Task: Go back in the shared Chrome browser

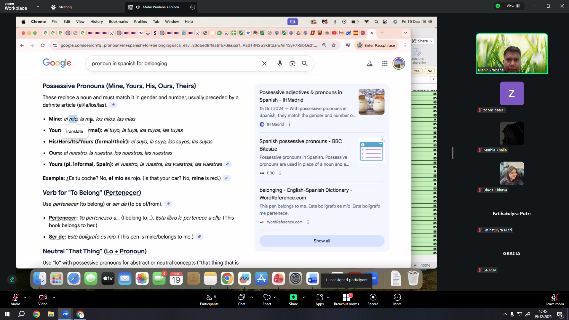Action: (22, 45)
